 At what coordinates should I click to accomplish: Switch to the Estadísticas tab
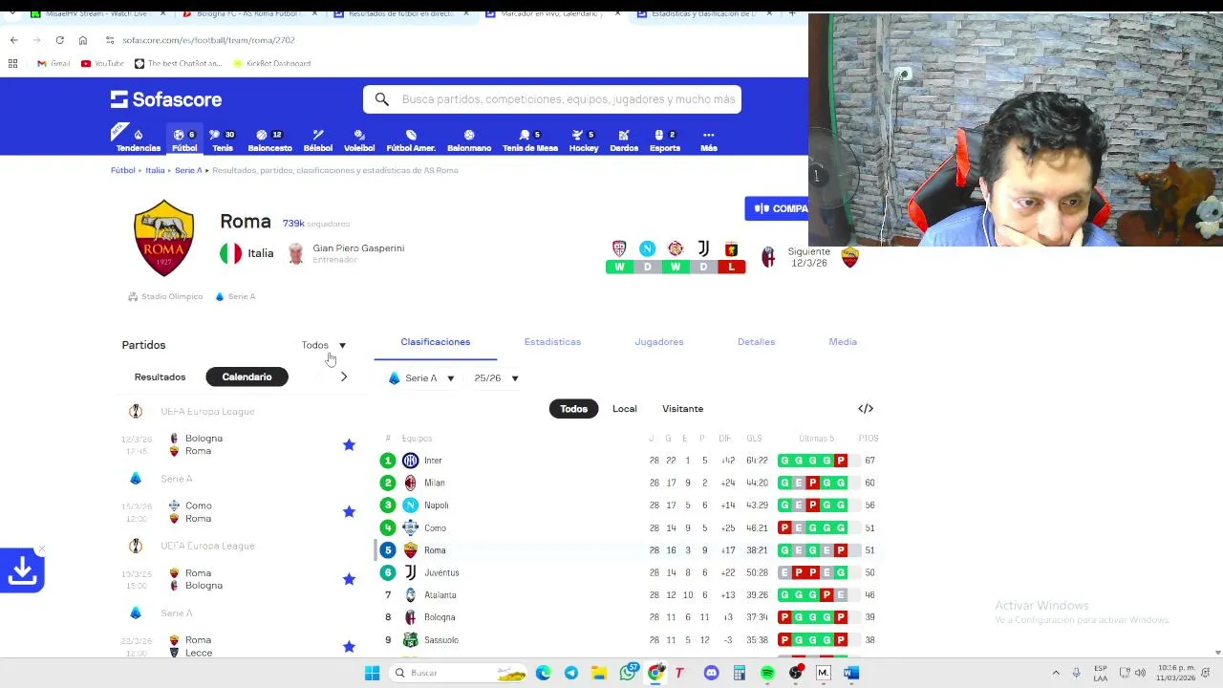552,342
